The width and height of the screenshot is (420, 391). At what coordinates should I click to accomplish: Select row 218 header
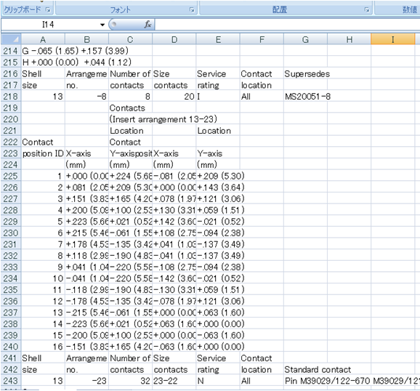(x=11, y=96)
